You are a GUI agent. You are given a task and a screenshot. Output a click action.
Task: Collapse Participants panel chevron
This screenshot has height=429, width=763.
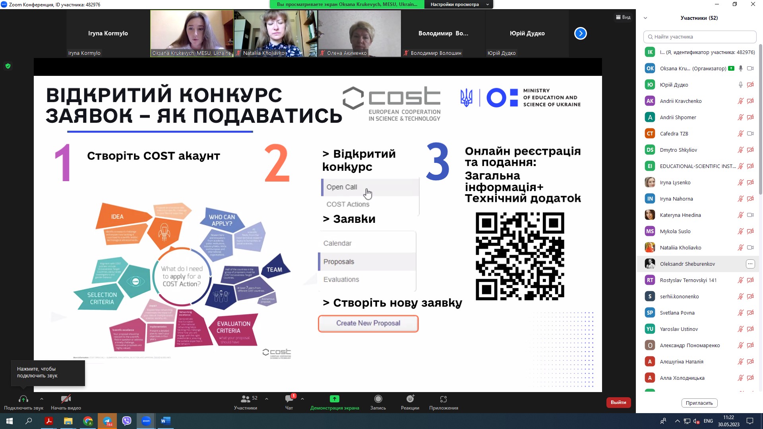click(x=645, y=18)
